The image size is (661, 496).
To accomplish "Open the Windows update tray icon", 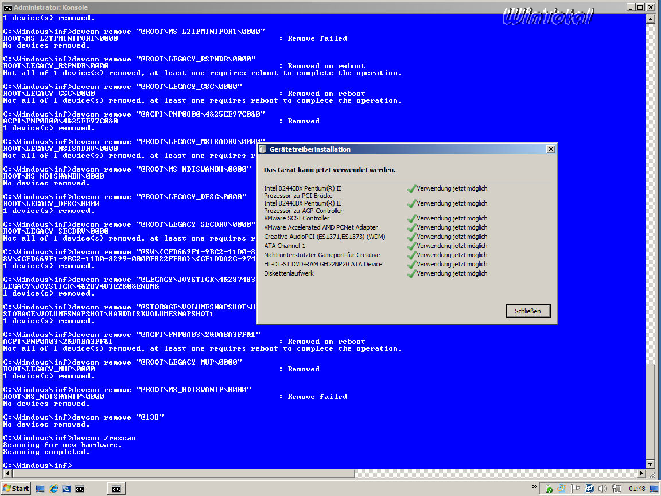I will [x=562, y=489].
